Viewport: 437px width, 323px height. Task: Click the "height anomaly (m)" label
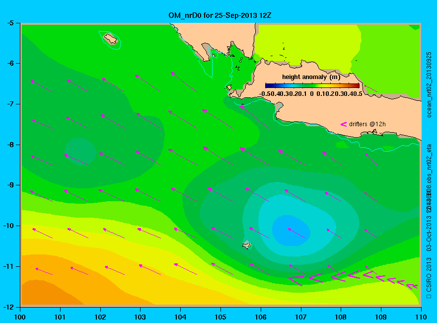pos(311,77)
